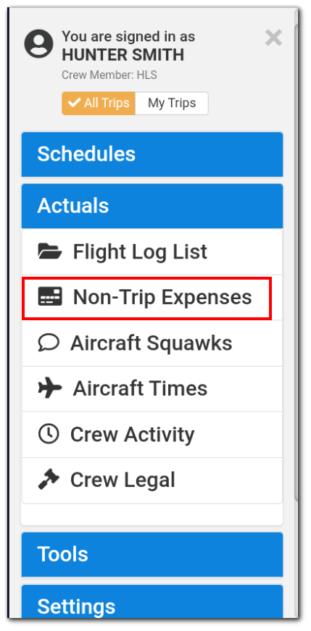Click the checkmark on the All Trips button
This screenshot has width=311, height=631.
pyautogui.click(x=74, y=103)
